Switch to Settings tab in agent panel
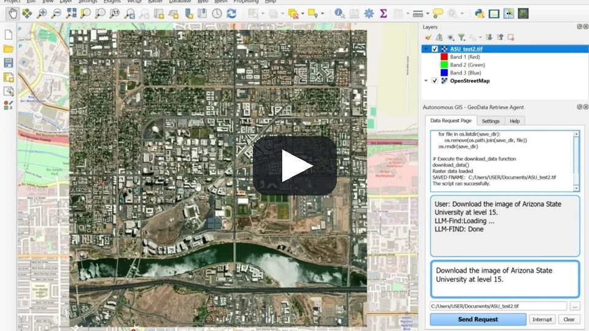This screenshot has height=331, width=589. click(x=491, y=121)
